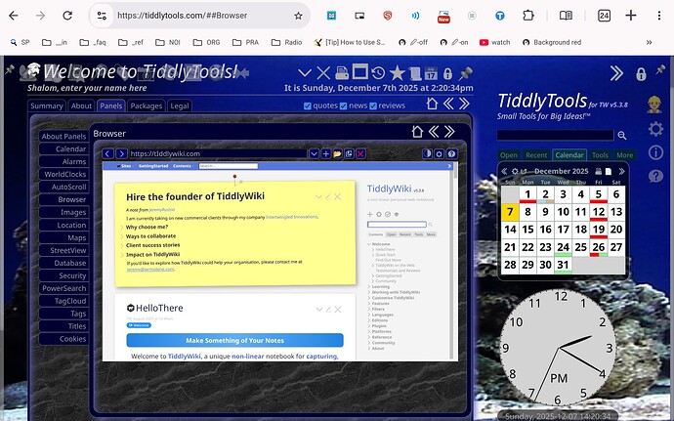Click the favorites star icon in header
Viewport: 674px width, 421px height.
[397, 73]
